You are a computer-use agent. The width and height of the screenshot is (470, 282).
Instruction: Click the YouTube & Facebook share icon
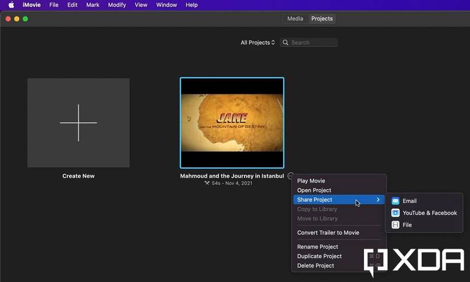pos(395,213)
